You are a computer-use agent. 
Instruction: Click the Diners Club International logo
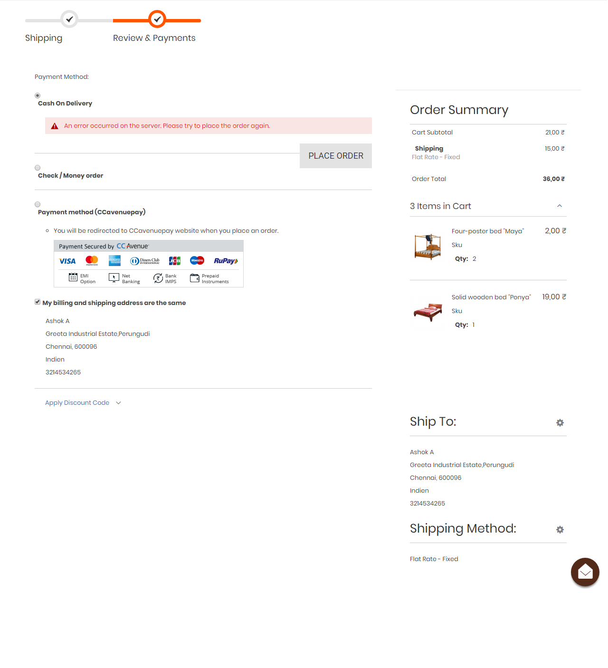pos(145,261)
